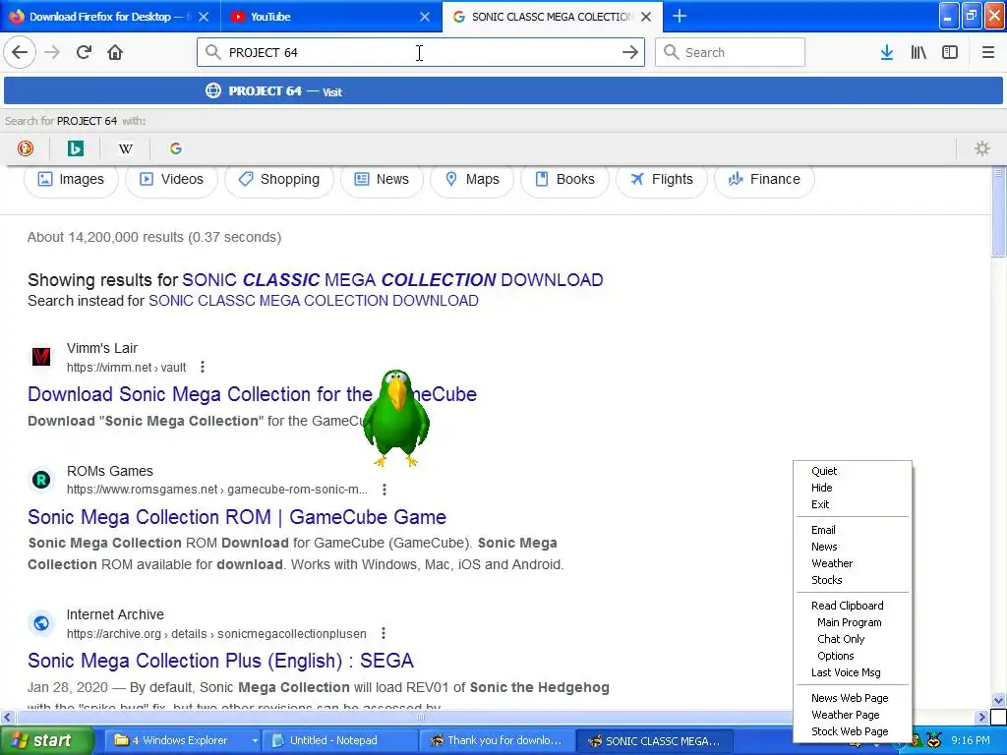
Task: Open Sonic Mega Collection Plus SEGA link
Action: pos(220,661)
